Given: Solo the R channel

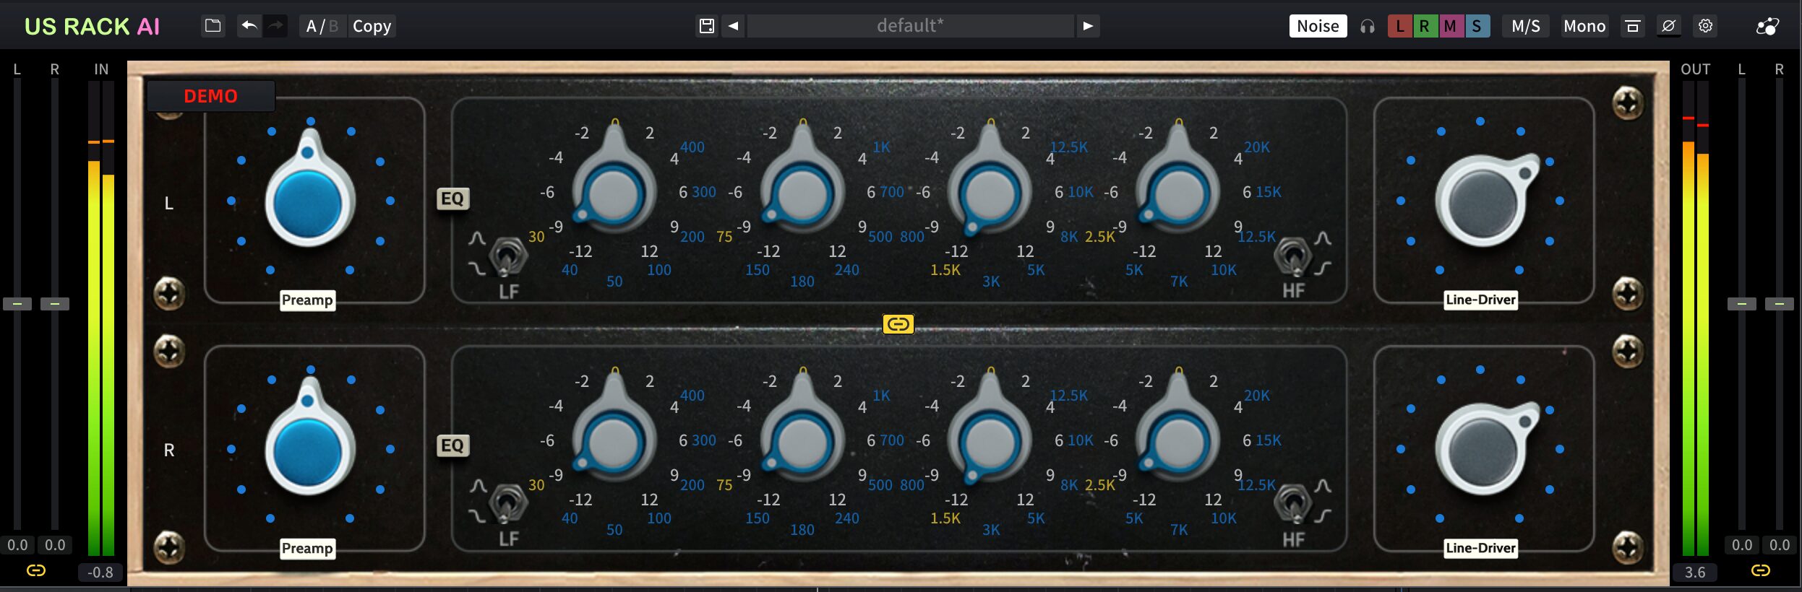Looking at the screenshot, I should point(1425,26).
